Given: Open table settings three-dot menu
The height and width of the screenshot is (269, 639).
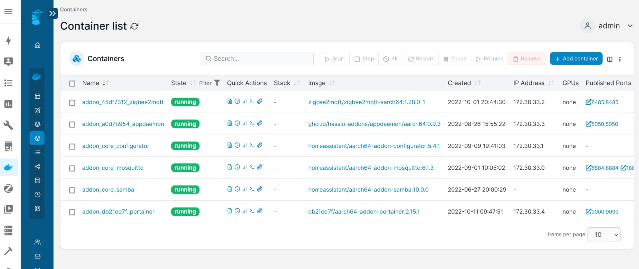Looking at the screenshot, I should point(620,59).
